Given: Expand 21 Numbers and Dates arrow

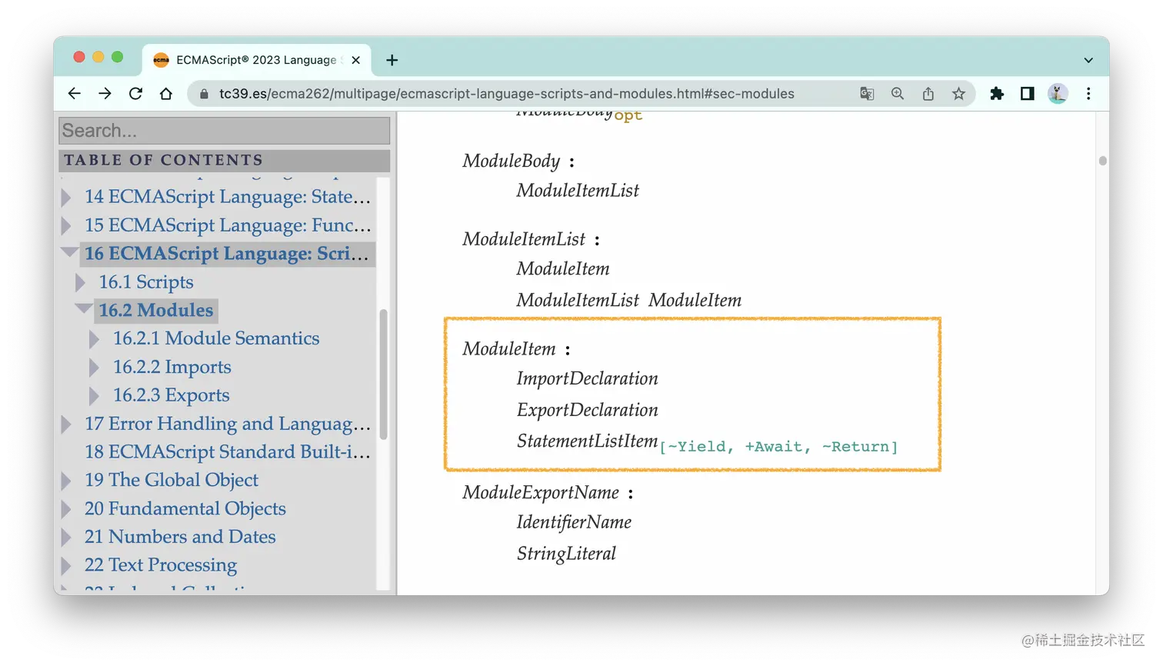Looking at the screenshot, I should tap(67, 538).
